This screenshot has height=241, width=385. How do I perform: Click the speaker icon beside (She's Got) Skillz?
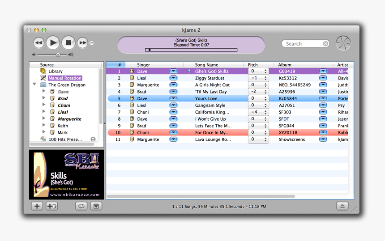coord(189,71)
